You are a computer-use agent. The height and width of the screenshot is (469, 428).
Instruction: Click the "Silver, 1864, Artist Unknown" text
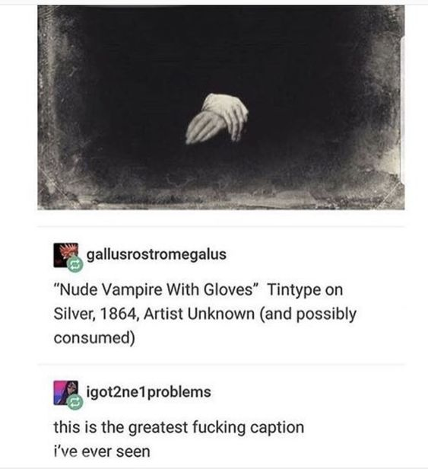click(154, 314)
